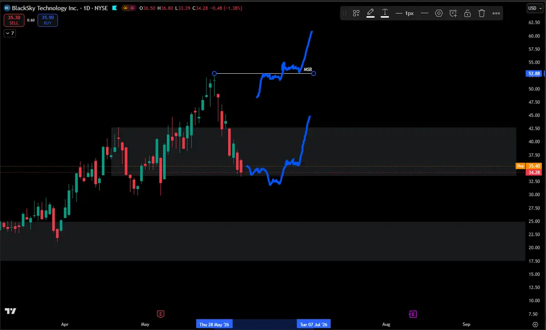The width and height of the screenshot is (546, 330).
Task: Add an alert with the clock-plus icon
Action: click(453, 13)
